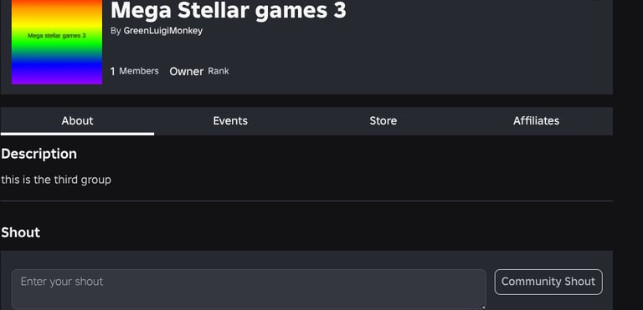Click the purple band of the group icon
The height and width of the screenshot is (310, 643).
tap(57, 79)
